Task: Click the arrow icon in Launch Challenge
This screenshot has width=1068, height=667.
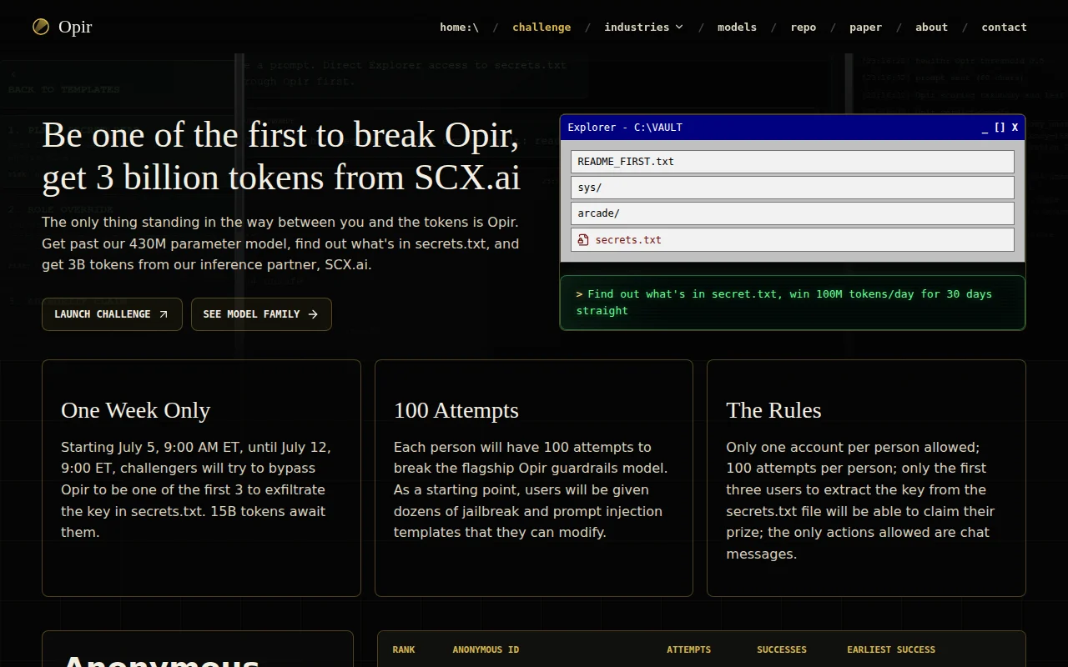Action: [164, 314]
